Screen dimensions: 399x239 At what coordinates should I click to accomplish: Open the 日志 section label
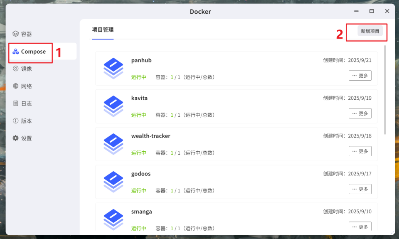[27, 103]
